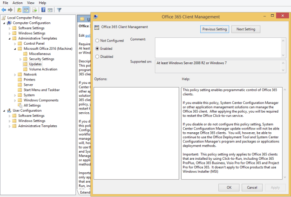Select the Disabled radio button
This screenshot has height=197, width=291.
click(x=97, y=56)
